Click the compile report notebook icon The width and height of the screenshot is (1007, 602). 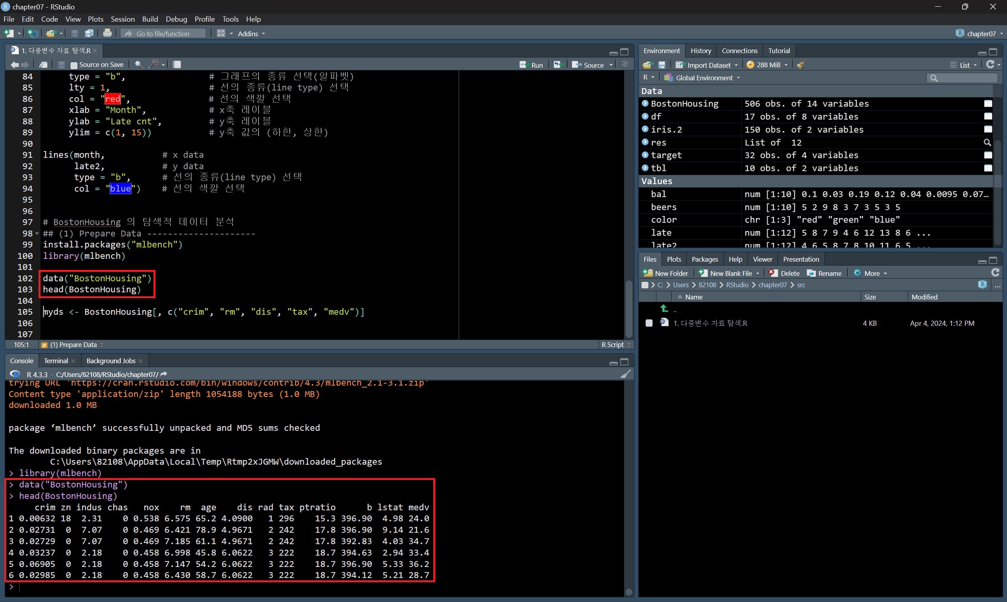tap(177, 65)
